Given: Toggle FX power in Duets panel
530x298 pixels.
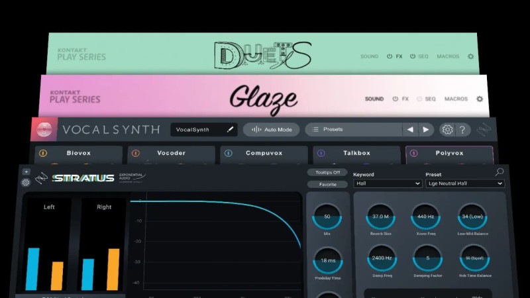Looking at the screenshot, I should coord(390,56).
